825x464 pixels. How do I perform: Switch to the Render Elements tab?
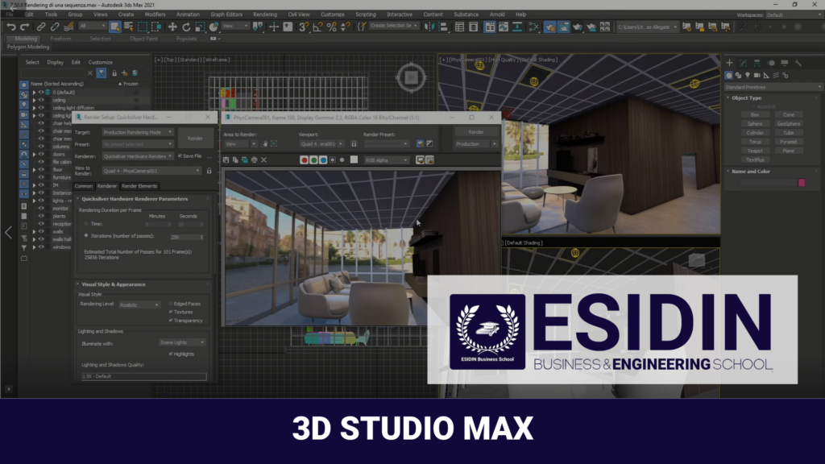(139, 186)
